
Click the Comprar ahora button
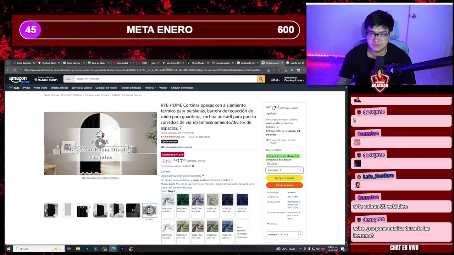pos(284,185)
